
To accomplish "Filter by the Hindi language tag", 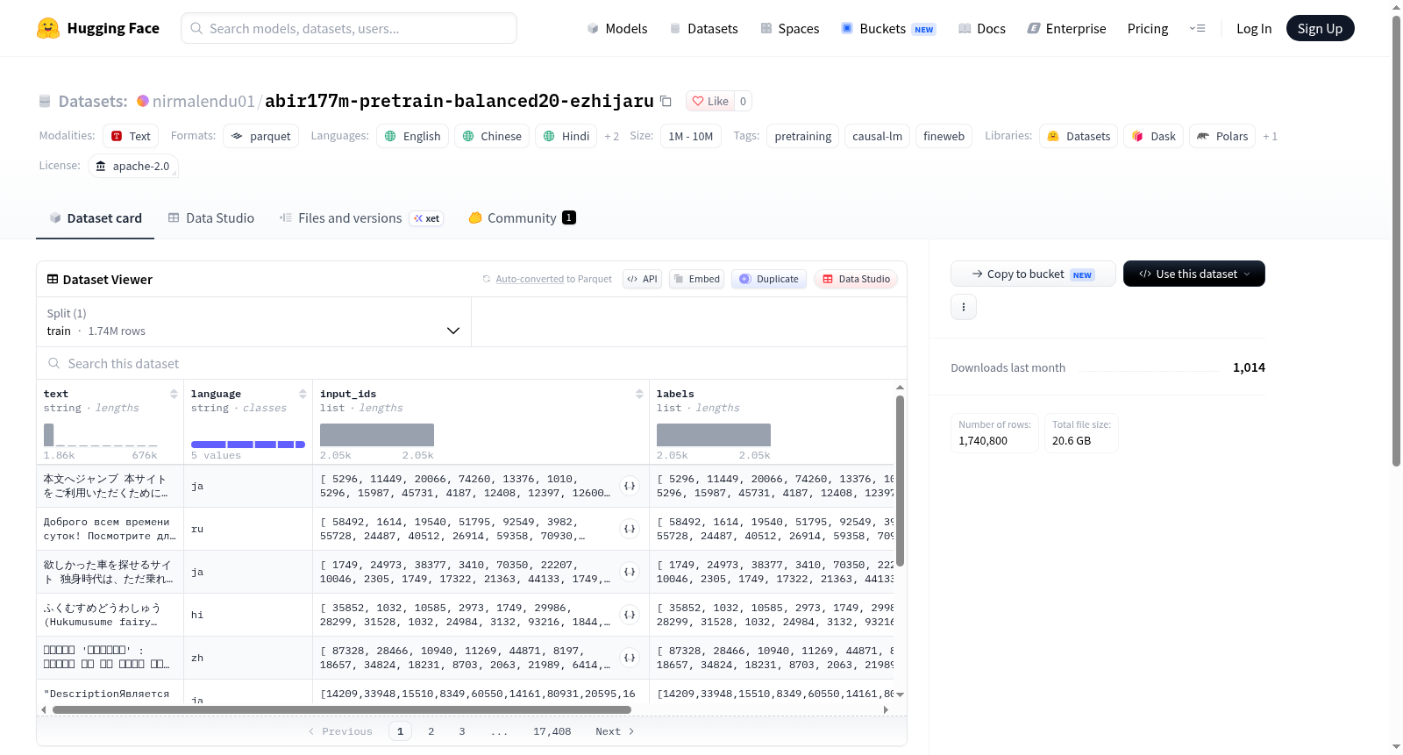I will coord(566,136).
